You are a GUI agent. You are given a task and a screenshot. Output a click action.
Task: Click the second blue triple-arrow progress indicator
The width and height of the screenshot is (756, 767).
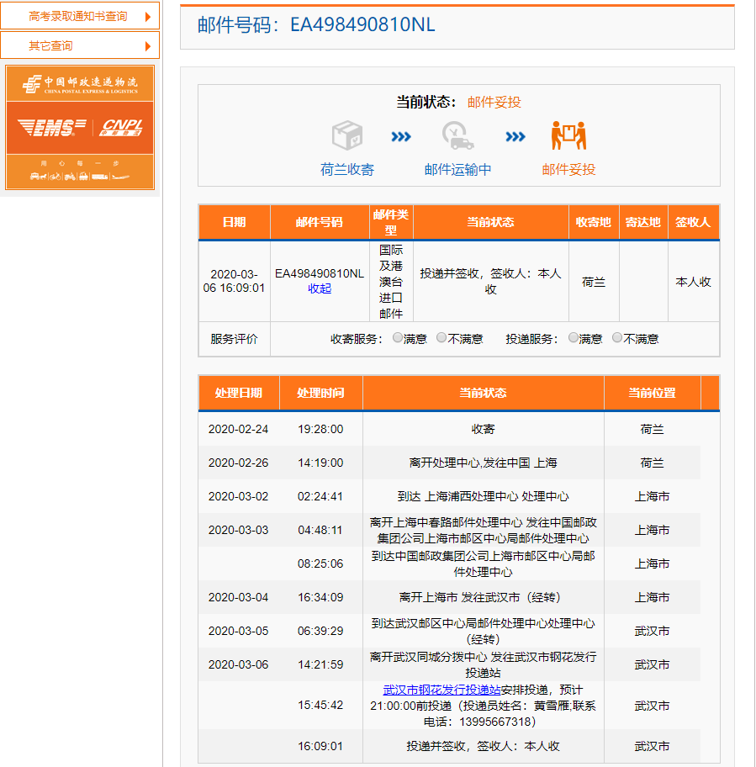point(515,136)
